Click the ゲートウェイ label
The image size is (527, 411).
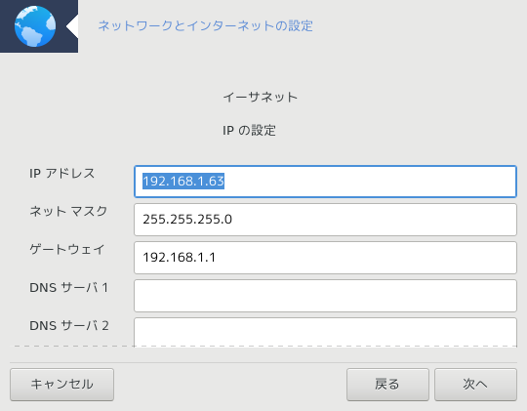[x=67, y=249]
